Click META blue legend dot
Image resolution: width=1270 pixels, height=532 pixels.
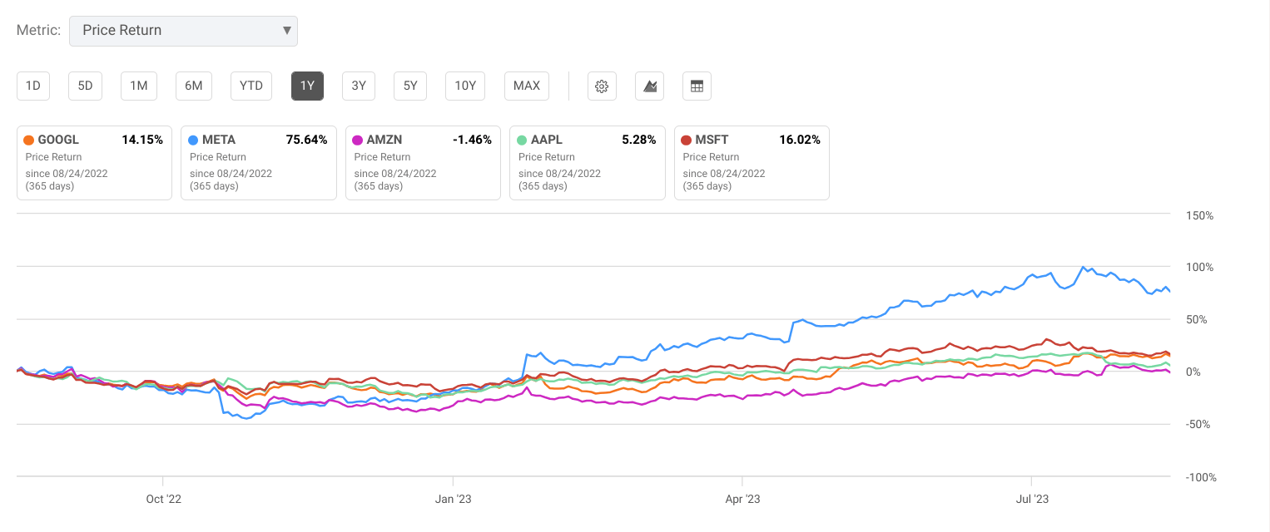point(193,140)
